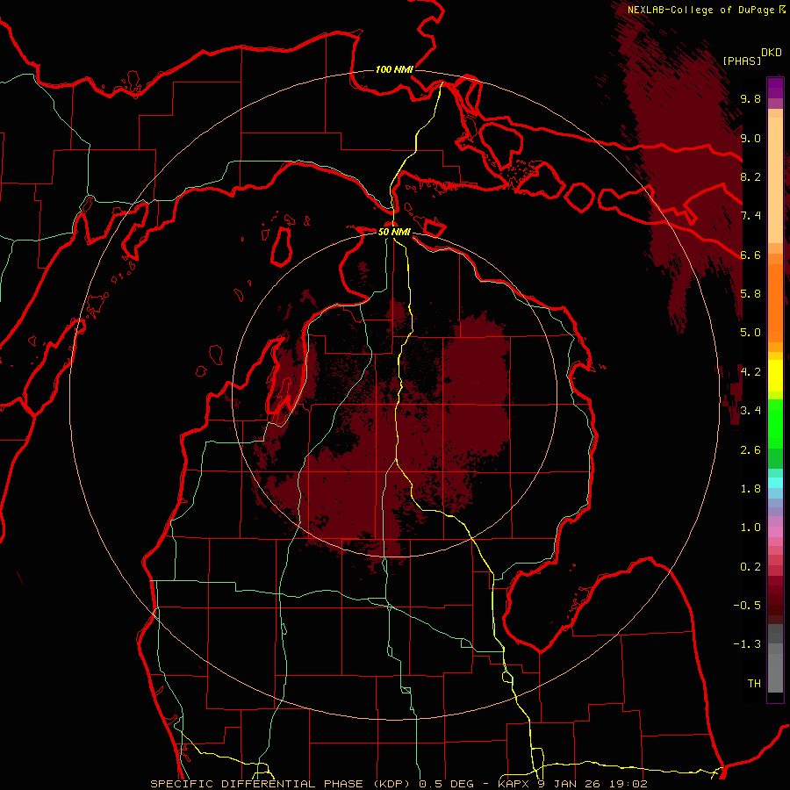Click the 50 NMI range ring label

tap(394, 233)
